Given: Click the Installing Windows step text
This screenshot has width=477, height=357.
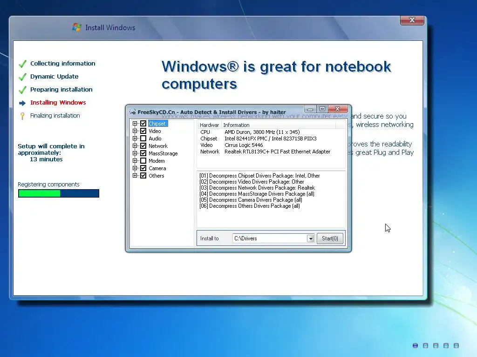Looking at the screenshot, I should tap(58, 103).
